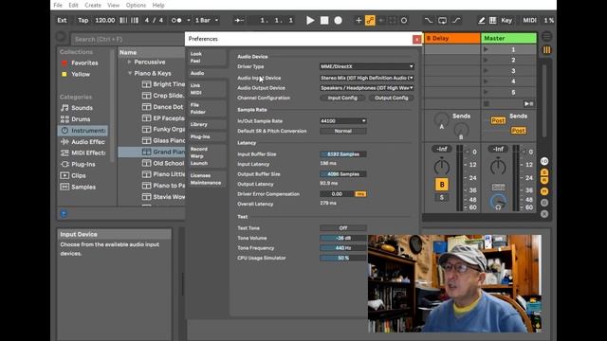607x341 pixels.
Task: Select the Plug-Ins preferences tab
Action: (207, 136)
